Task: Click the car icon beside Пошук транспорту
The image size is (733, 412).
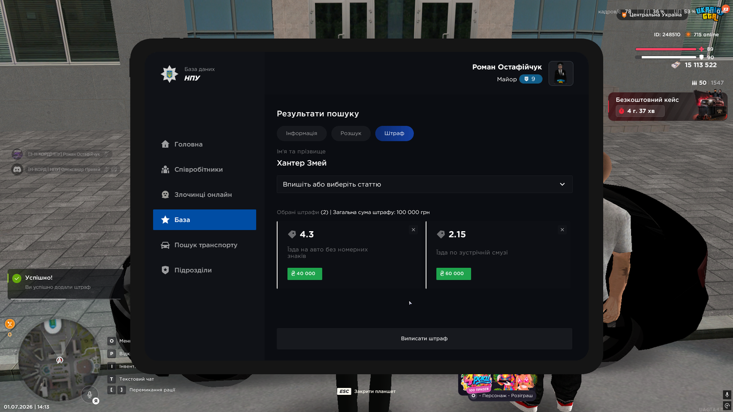Action: [165, 245]
